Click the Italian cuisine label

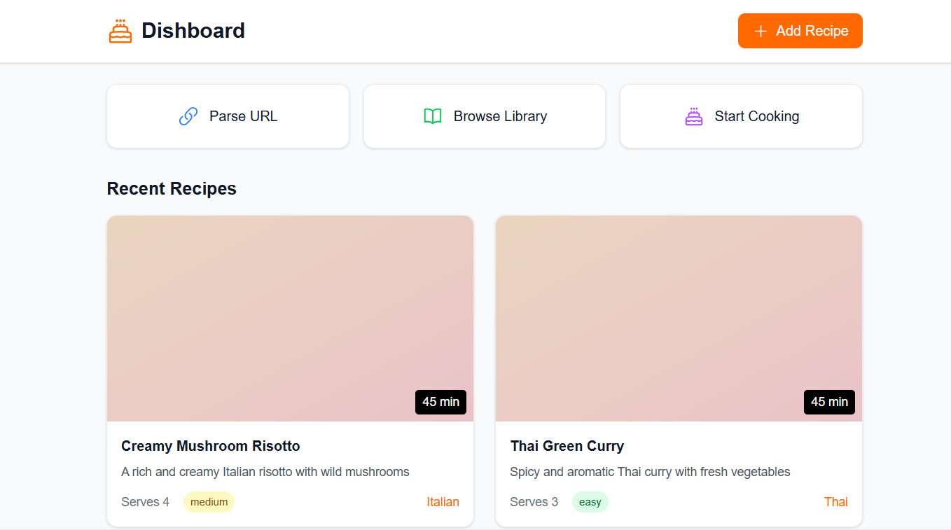[443, 502]
